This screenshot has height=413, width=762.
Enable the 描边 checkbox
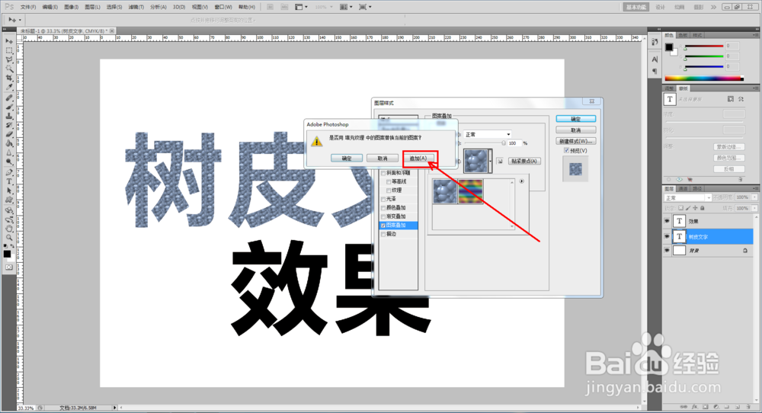tap(383, 234)
